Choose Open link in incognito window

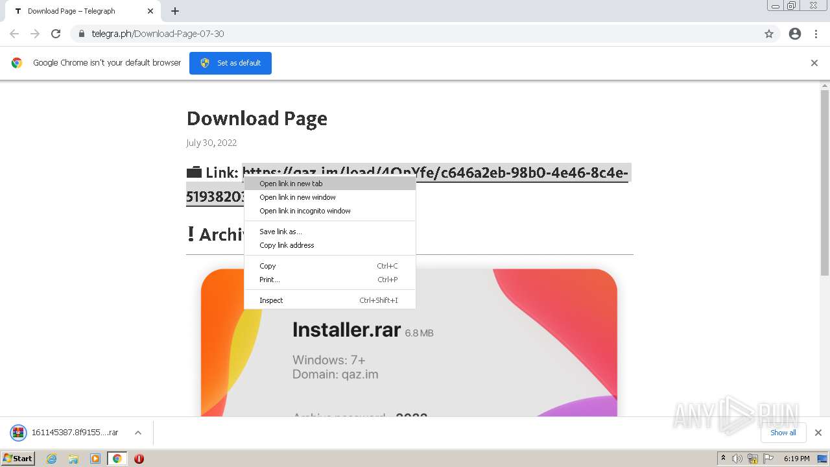[x=330, y=211]
